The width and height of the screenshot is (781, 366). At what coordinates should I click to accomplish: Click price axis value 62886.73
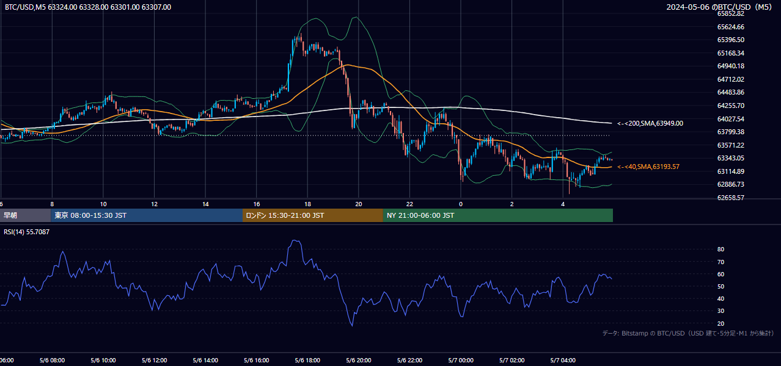point(730,184)
